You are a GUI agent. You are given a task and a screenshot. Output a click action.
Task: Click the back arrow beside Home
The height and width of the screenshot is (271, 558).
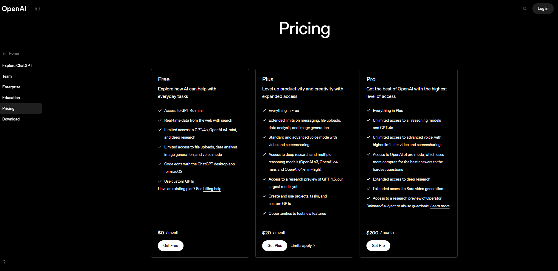tap(4, 54)
